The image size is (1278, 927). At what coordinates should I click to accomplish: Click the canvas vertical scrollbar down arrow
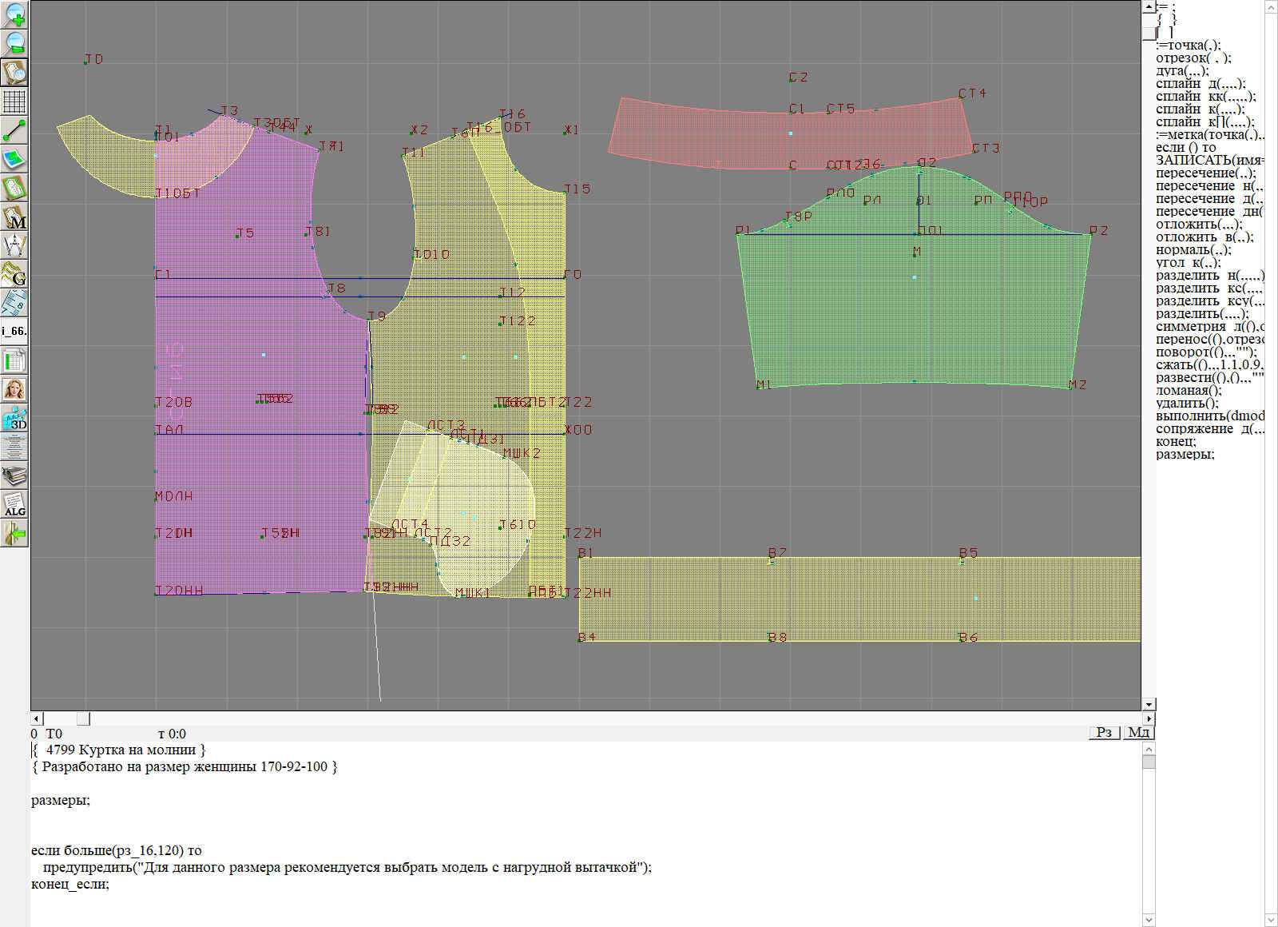1149,704
